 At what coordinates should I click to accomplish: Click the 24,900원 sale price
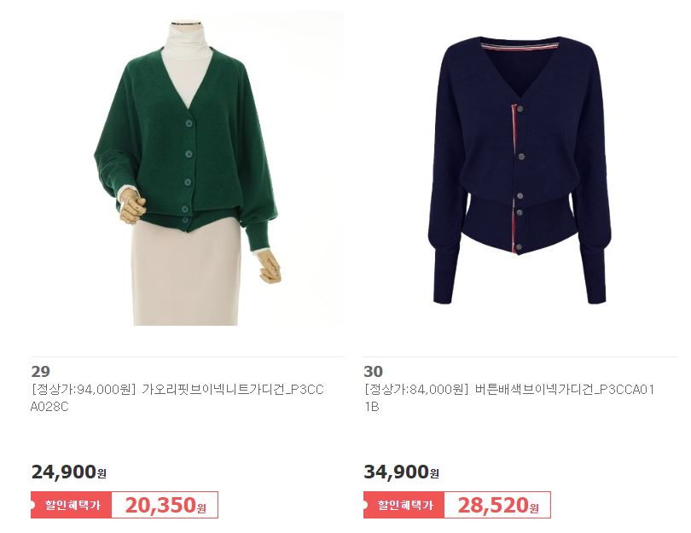69,472
